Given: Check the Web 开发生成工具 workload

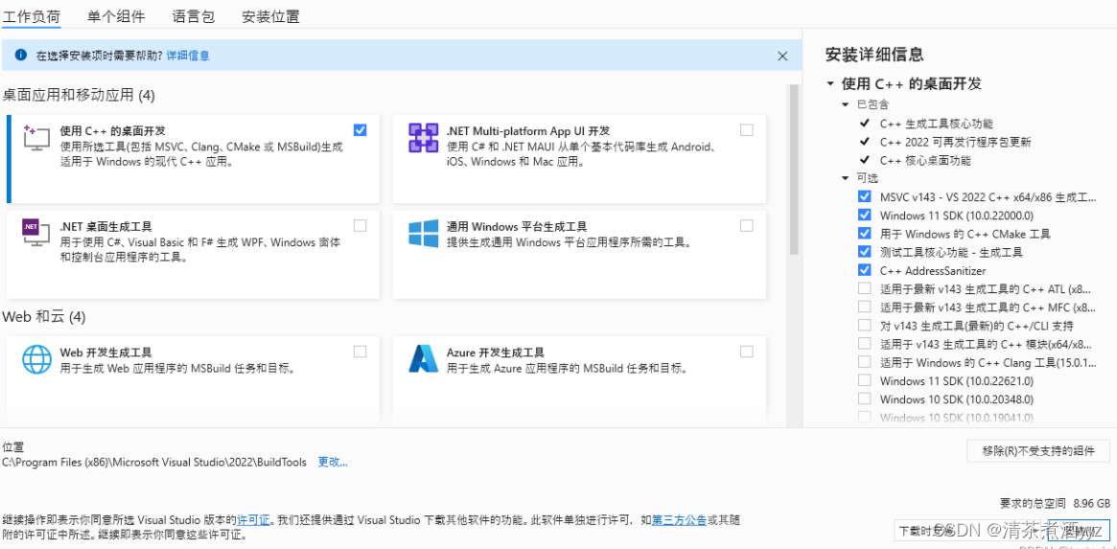Looking at the screenshot, I should click(x=360, y=351).
